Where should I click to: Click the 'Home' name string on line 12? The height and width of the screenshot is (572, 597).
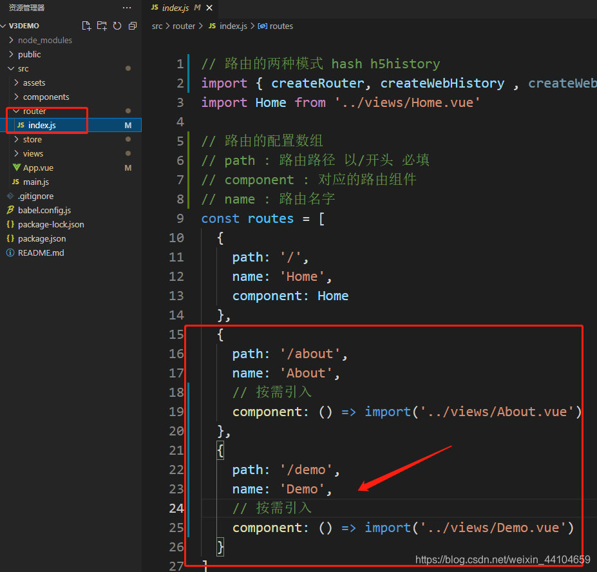pos(302,277)
